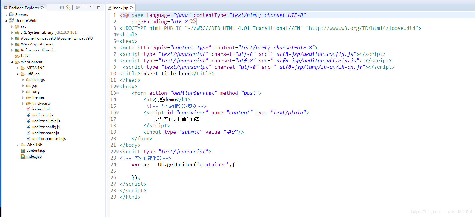Expand the lang folder arrow

23,92
